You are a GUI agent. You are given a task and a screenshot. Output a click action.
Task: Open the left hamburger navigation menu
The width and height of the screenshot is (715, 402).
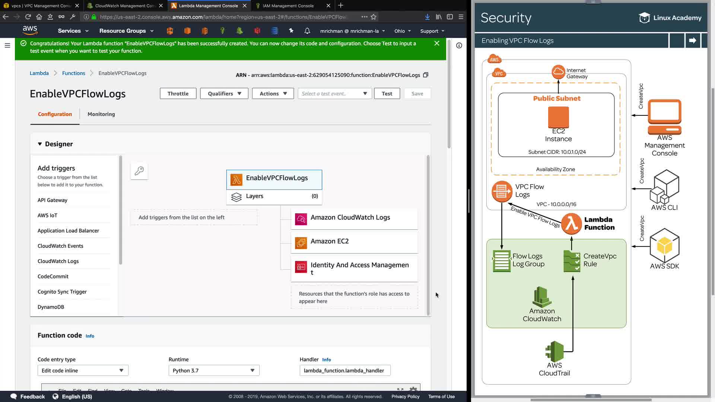tap(7, 45)
